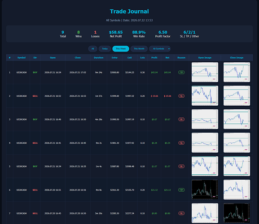Open trade 1 open image thumbnail

tap(205, 72)
